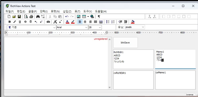Click the binoculars Find icon

coord(38,17)
